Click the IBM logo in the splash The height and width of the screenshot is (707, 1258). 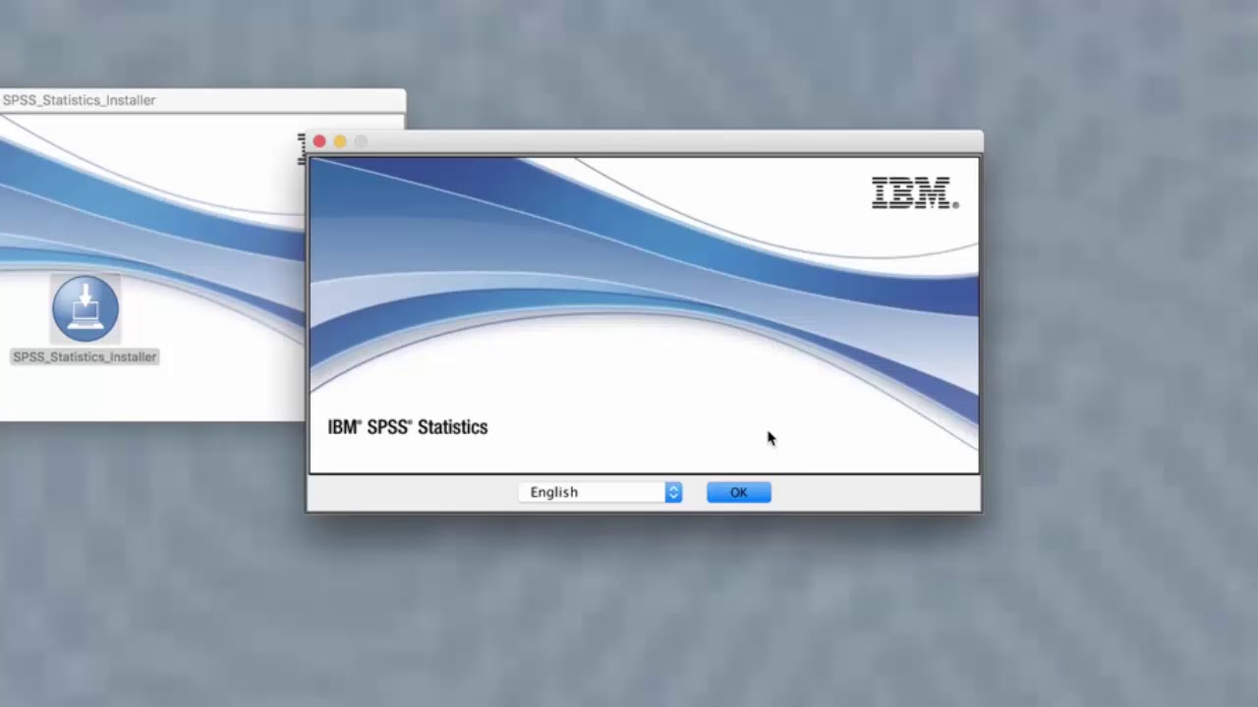tap(915, 193)
